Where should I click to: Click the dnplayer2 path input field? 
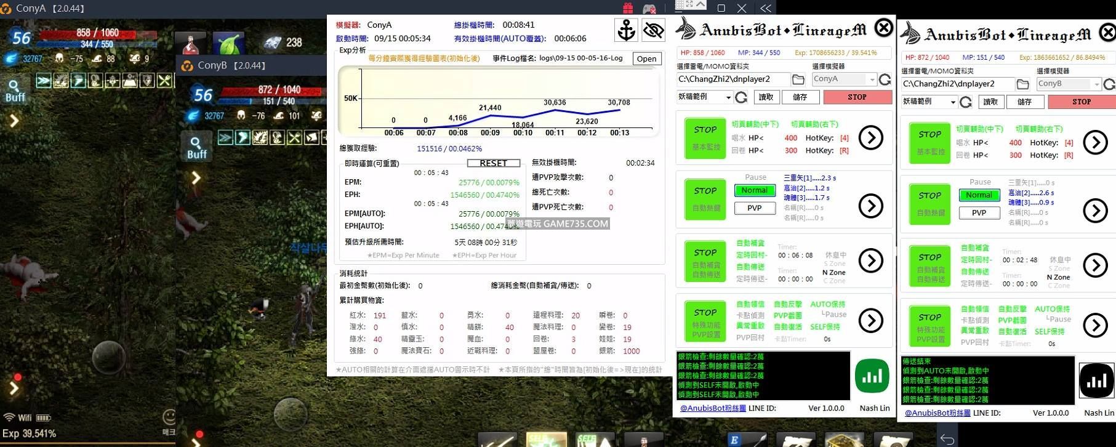[x=733, y=79]
